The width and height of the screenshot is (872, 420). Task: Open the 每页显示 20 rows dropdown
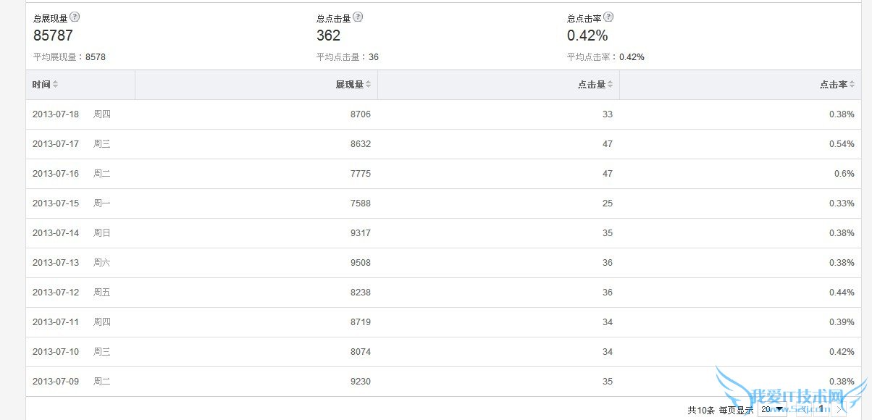[771, 410]
